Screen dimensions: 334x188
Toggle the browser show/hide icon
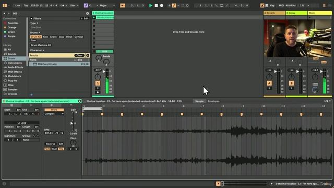(x=5, y=5)
